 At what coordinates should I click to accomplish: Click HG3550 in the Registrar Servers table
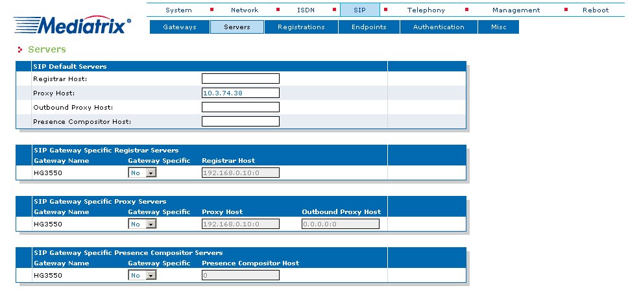(47, 173)
